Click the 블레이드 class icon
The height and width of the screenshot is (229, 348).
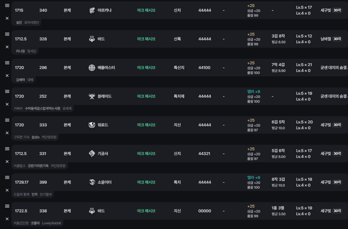pyautogui.click(x=92, y=96)
